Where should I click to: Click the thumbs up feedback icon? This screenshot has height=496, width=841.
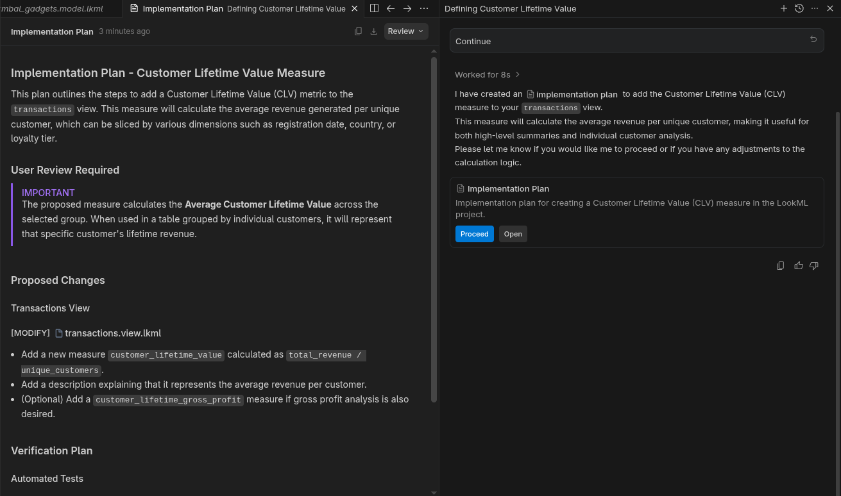point(798,265)
